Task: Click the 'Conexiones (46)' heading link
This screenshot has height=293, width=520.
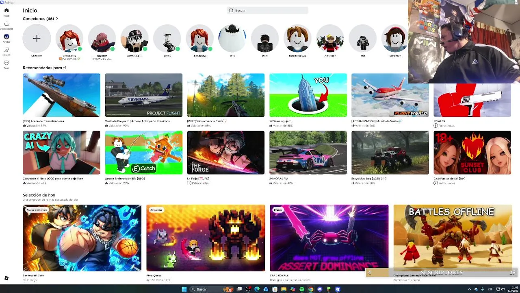Action: [x=38, y=19]
